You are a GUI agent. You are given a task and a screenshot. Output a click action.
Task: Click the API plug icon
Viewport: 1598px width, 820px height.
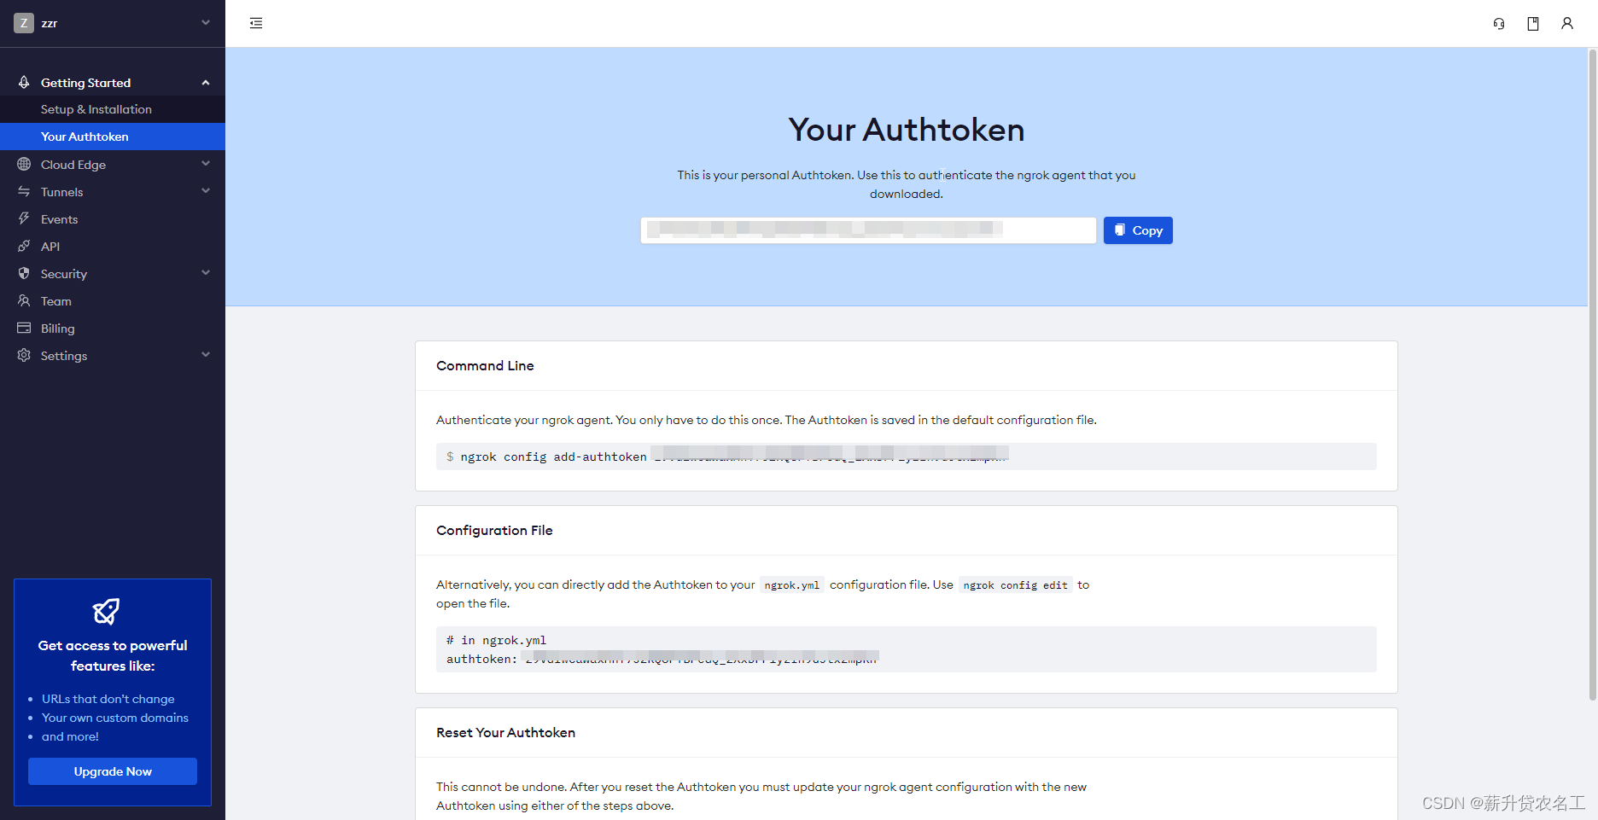tap(24, 246)
